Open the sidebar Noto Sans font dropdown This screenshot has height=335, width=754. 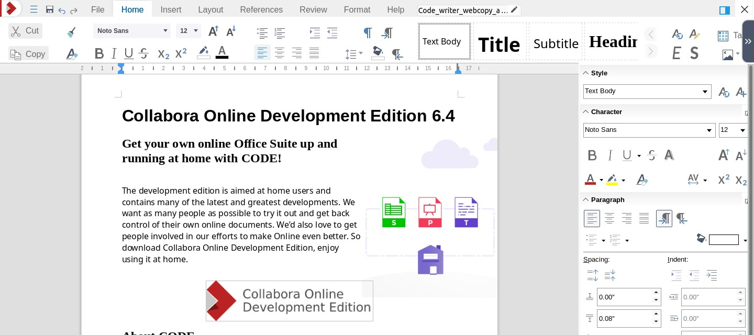(x=709, y=130)
